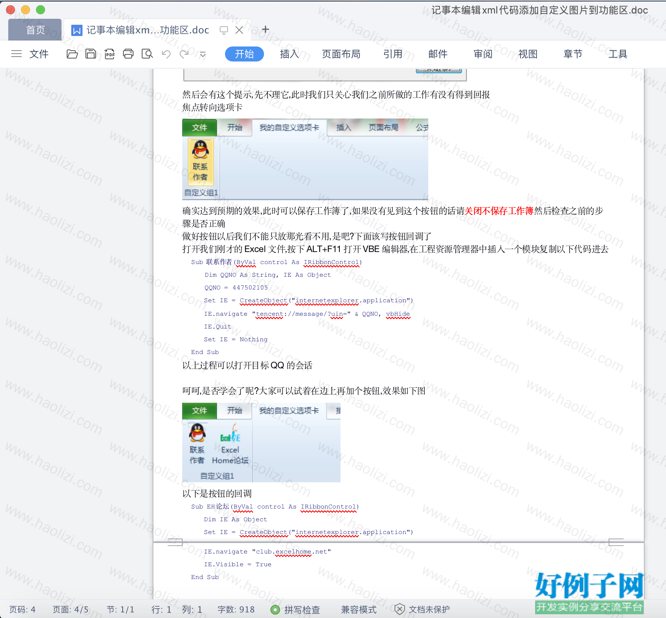Click the code line QQNO = 447502105

tap(236, 288)
